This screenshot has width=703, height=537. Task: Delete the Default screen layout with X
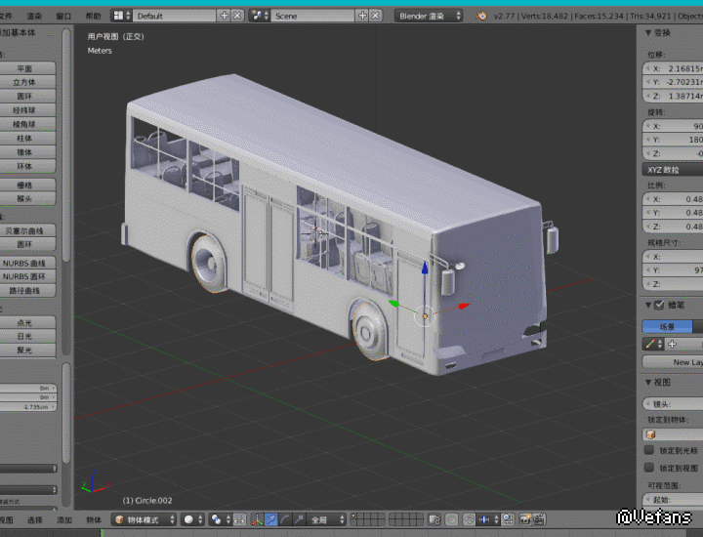point(237,16)
